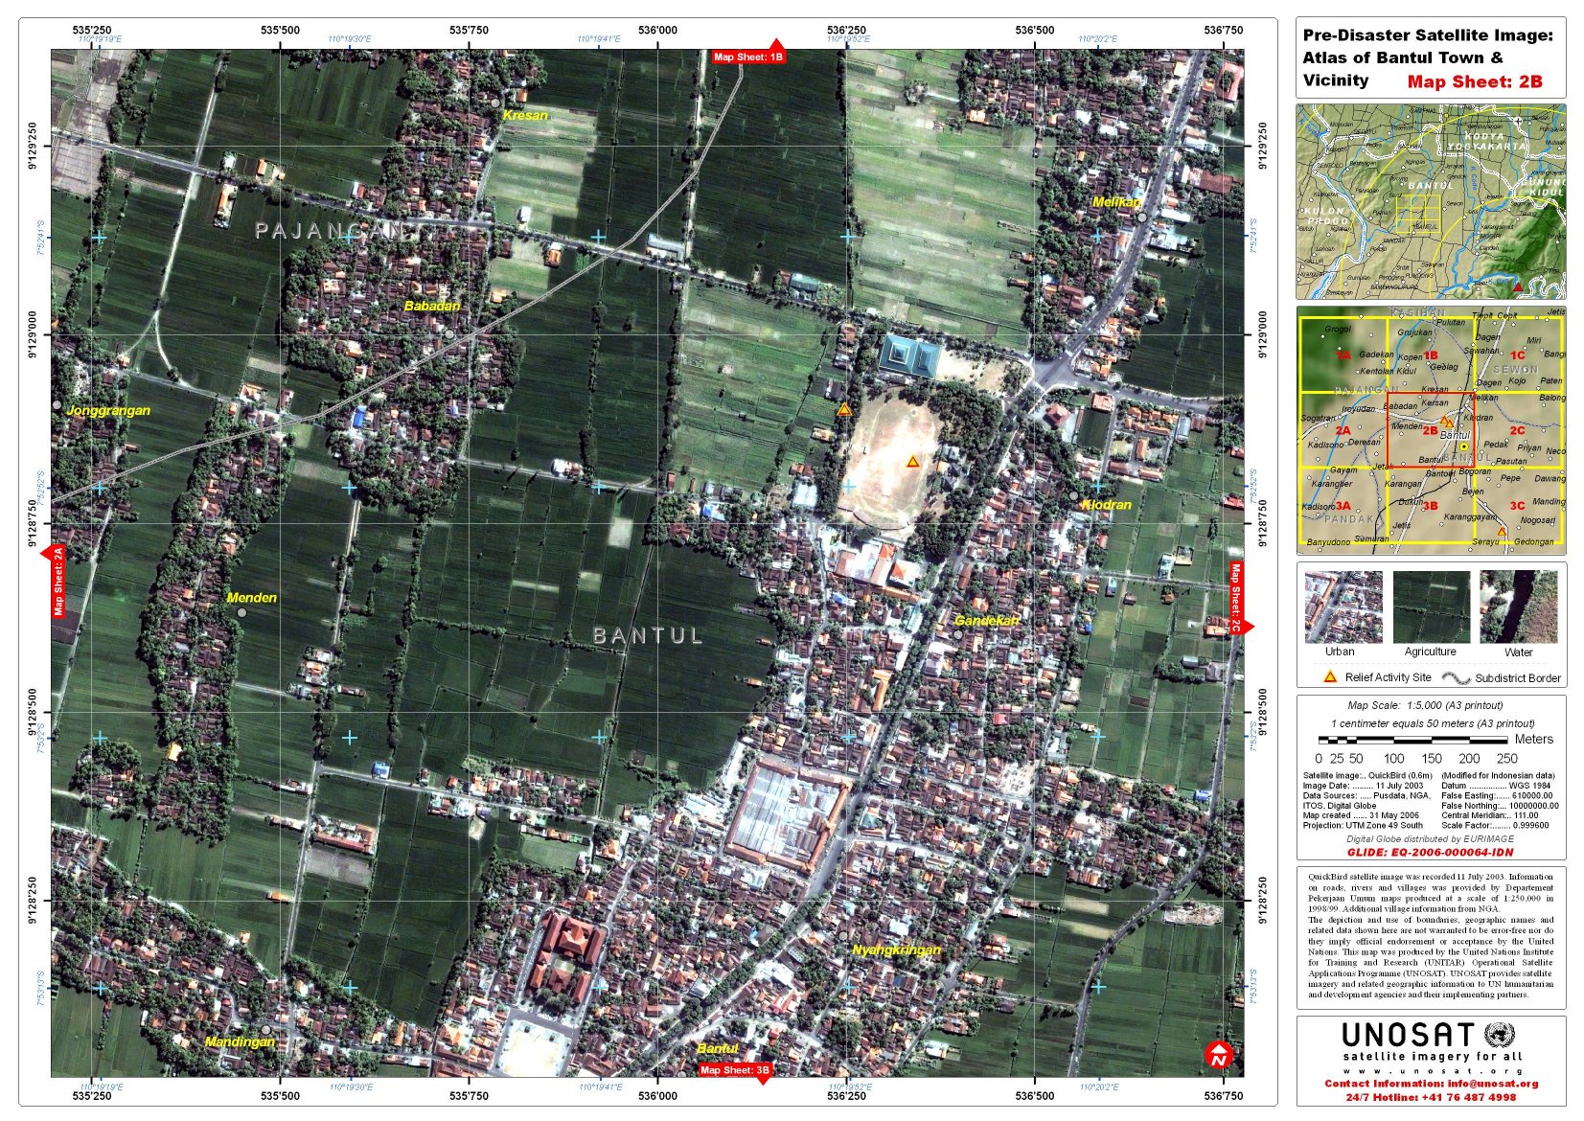This screenshot has height=1121, width=1584.
Task: Select the Urban legend thumbnail
Action: (x=1343, y=607)
